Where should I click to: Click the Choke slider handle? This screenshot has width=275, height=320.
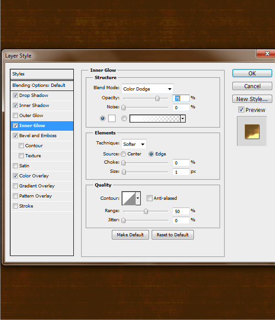pyautogui.click(x=123, y=163)
